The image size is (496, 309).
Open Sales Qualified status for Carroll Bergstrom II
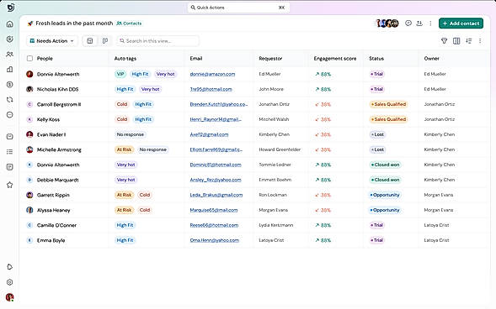pyautogui.click(x=388, y=104)
